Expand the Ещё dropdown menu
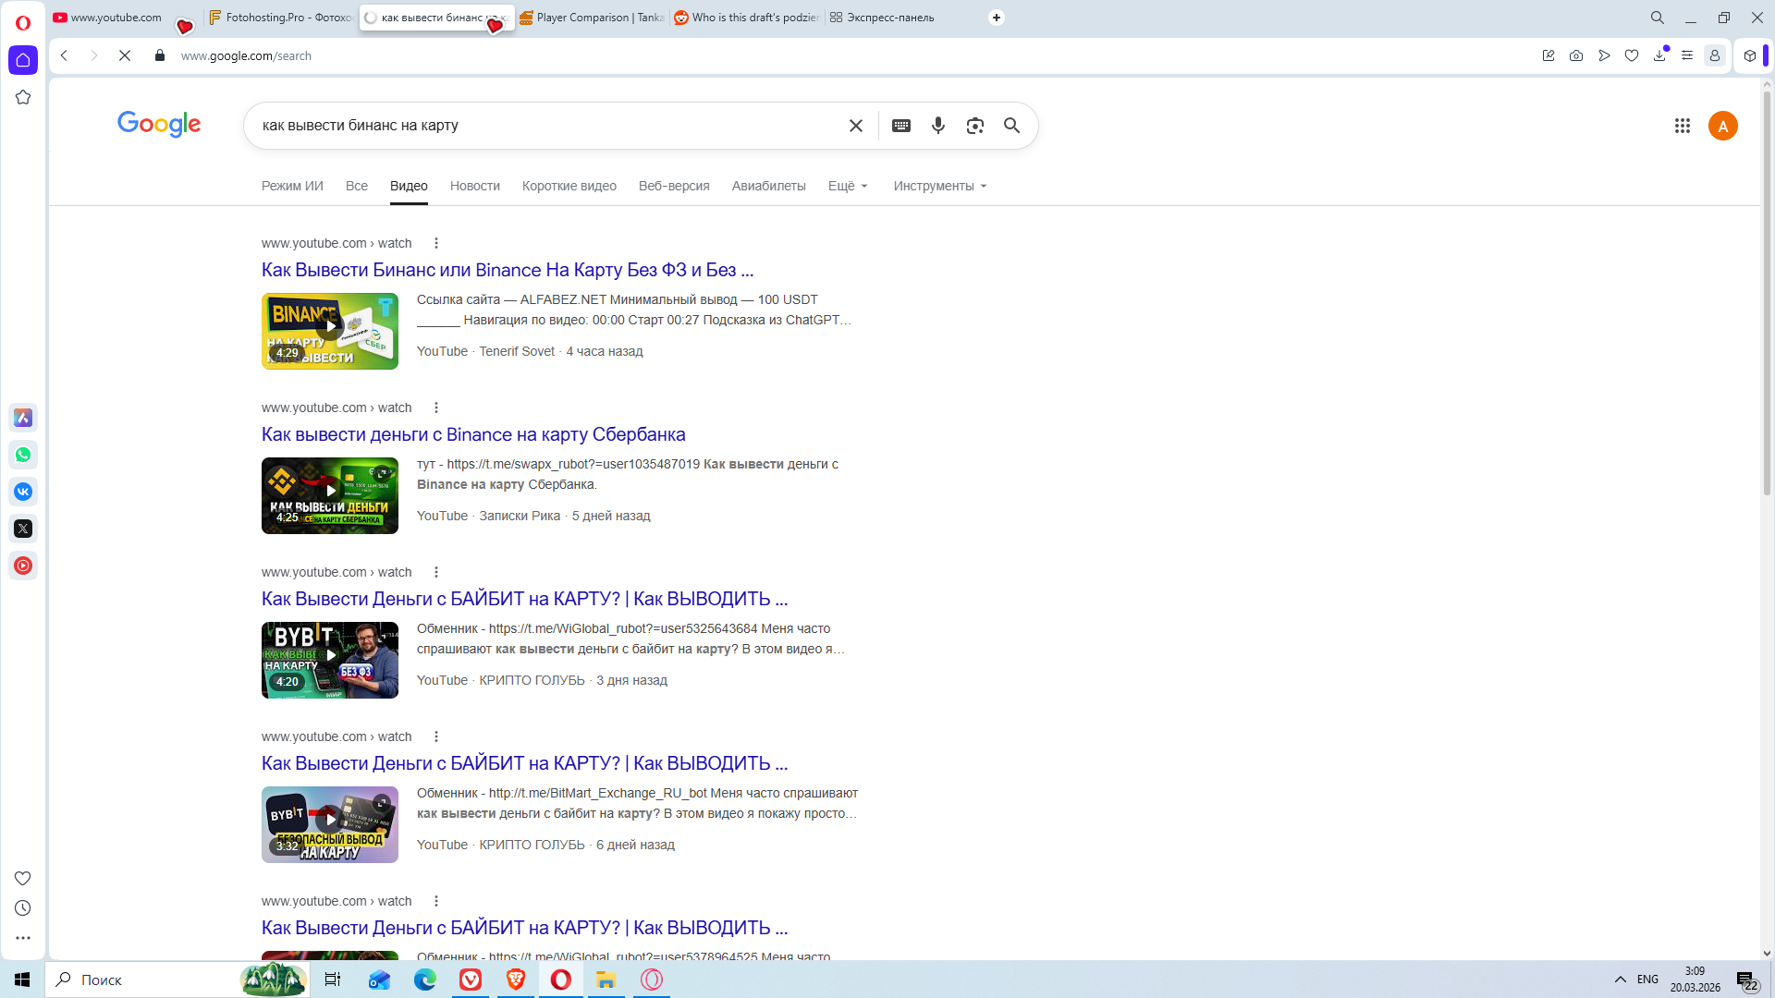Viewport: 1775px width, 998px height. [x=848, y=186]
